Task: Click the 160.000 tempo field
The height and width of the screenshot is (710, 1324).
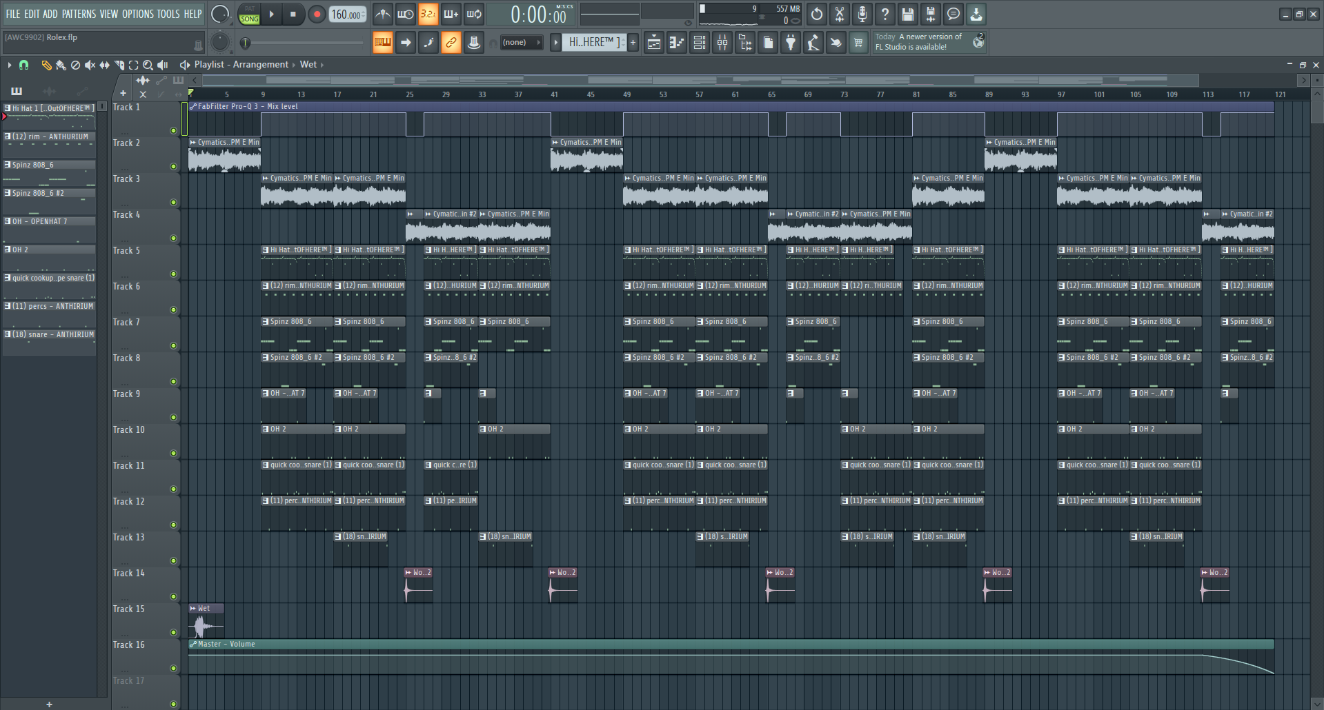Action: point(348,14)
